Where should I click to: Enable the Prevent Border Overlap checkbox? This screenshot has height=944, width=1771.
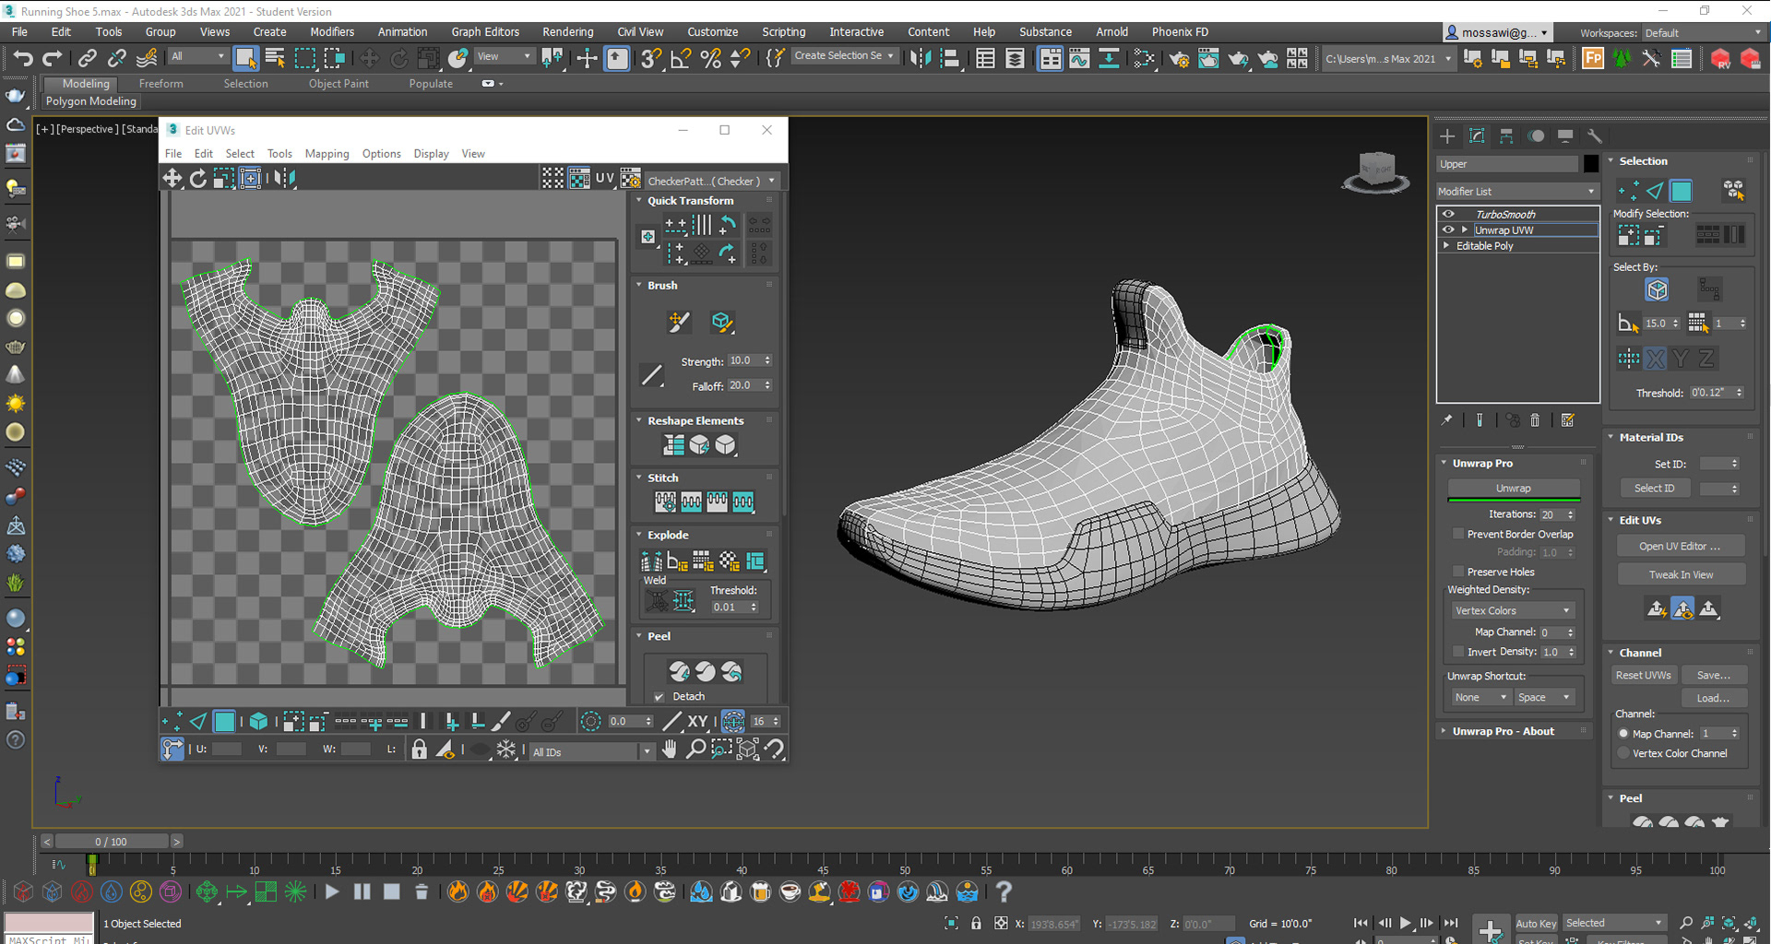click(x=1458, y=534)
